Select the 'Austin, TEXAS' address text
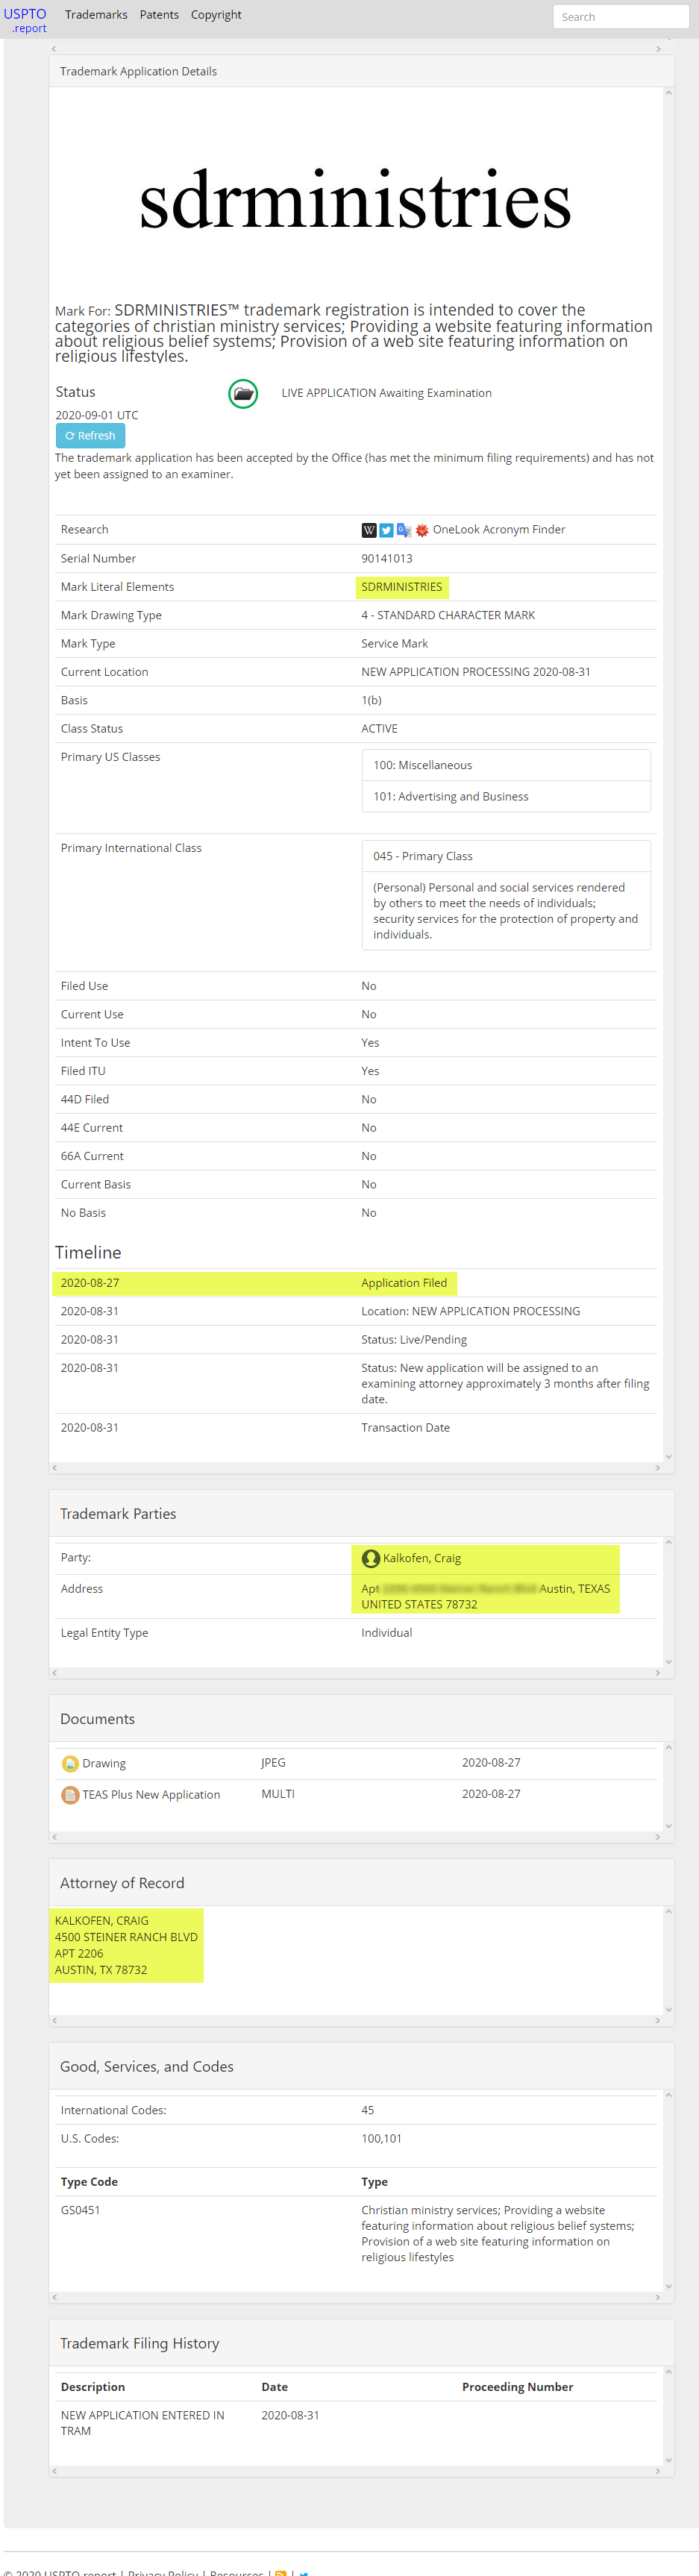Screen dimensions: 699x2576 click(574, 1589)
